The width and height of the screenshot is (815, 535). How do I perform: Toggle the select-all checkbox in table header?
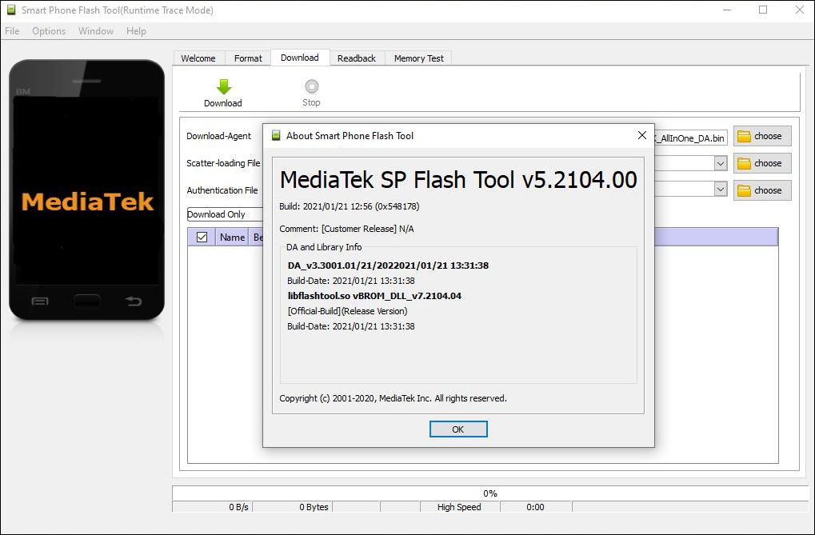202,237
